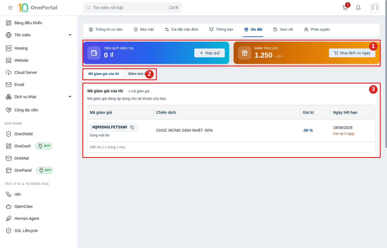Viewport: 387px width, 248px height.
Task: Select the Mã giảm giá của tôi sub-tab
Action: [x=104, y=74]
